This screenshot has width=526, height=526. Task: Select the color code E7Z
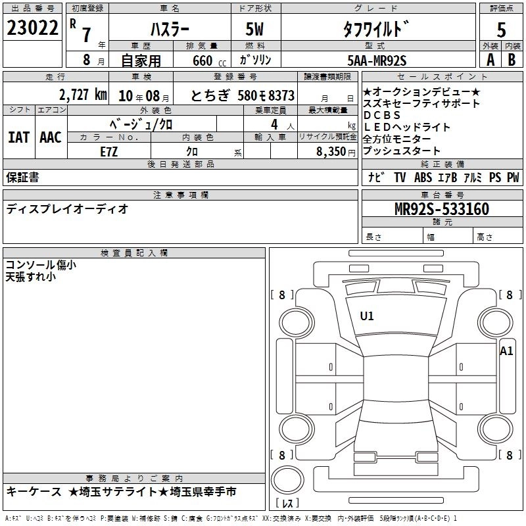(108, 151)
